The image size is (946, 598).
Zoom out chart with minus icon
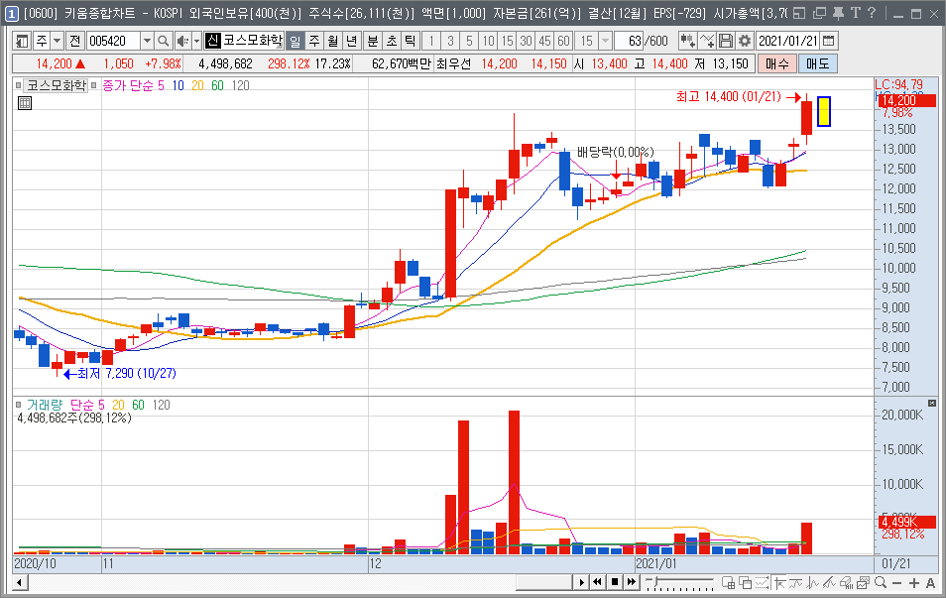coord(897,582)
